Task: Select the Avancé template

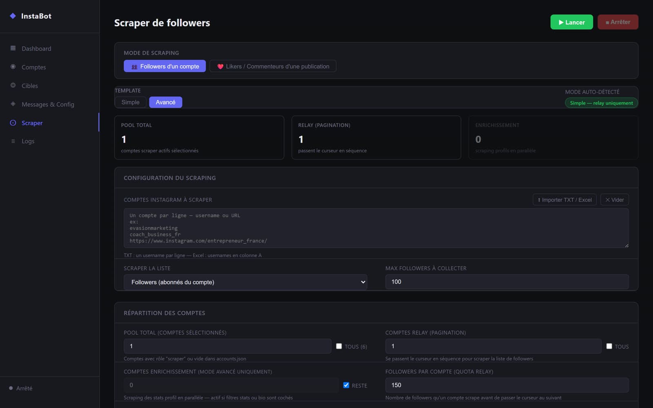Action: click(166, 102)
